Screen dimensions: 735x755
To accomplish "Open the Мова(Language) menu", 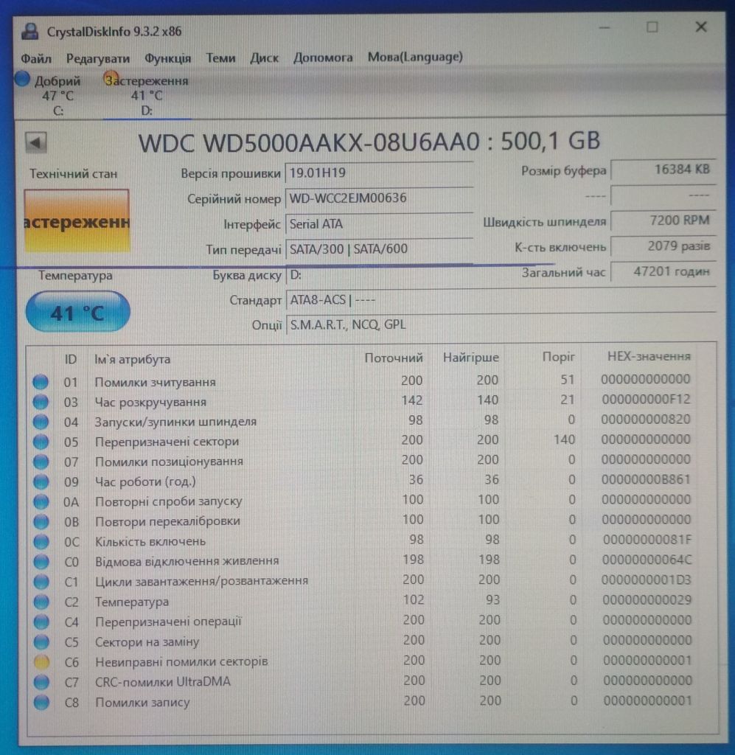I will click(415, 57).
